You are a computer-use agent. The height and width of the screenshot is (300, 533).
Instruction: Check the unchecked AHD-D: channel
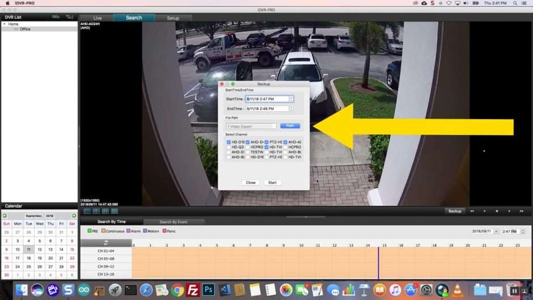click(x=229, y=152)
